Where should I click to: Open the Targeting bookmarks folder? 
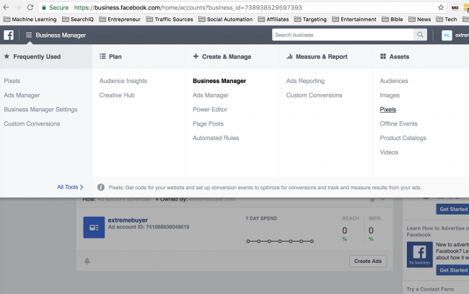point(310,20)
